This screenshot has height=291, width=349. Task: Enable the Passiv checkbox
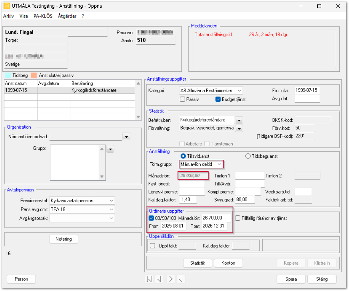(x=183, y=100)
